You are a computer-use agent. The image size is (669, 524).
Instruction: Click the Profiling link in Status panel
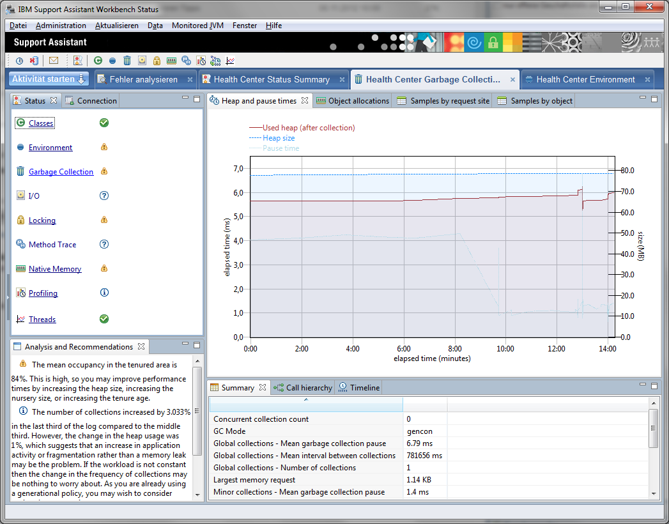(43, 293)
